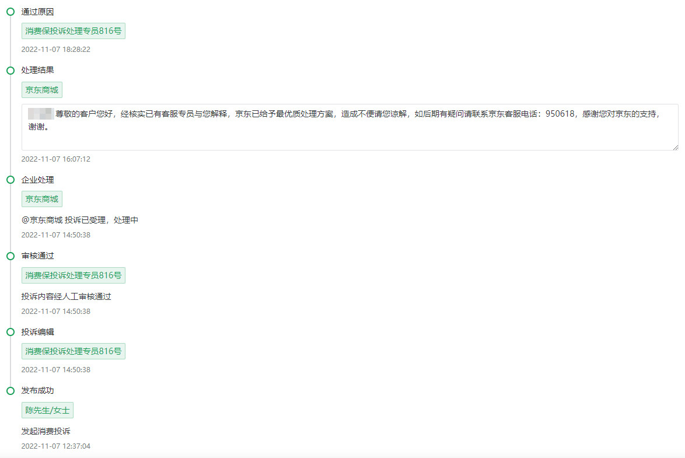The image size is (685, 458).
Task: Click the 投诉编辑 timeline node circle
Action: [x=11, y=332]
